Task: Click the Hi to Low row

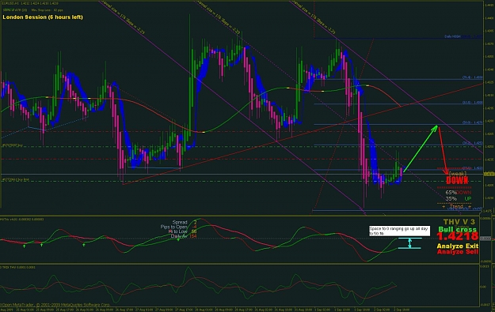Action: click(x=182, y=231)
